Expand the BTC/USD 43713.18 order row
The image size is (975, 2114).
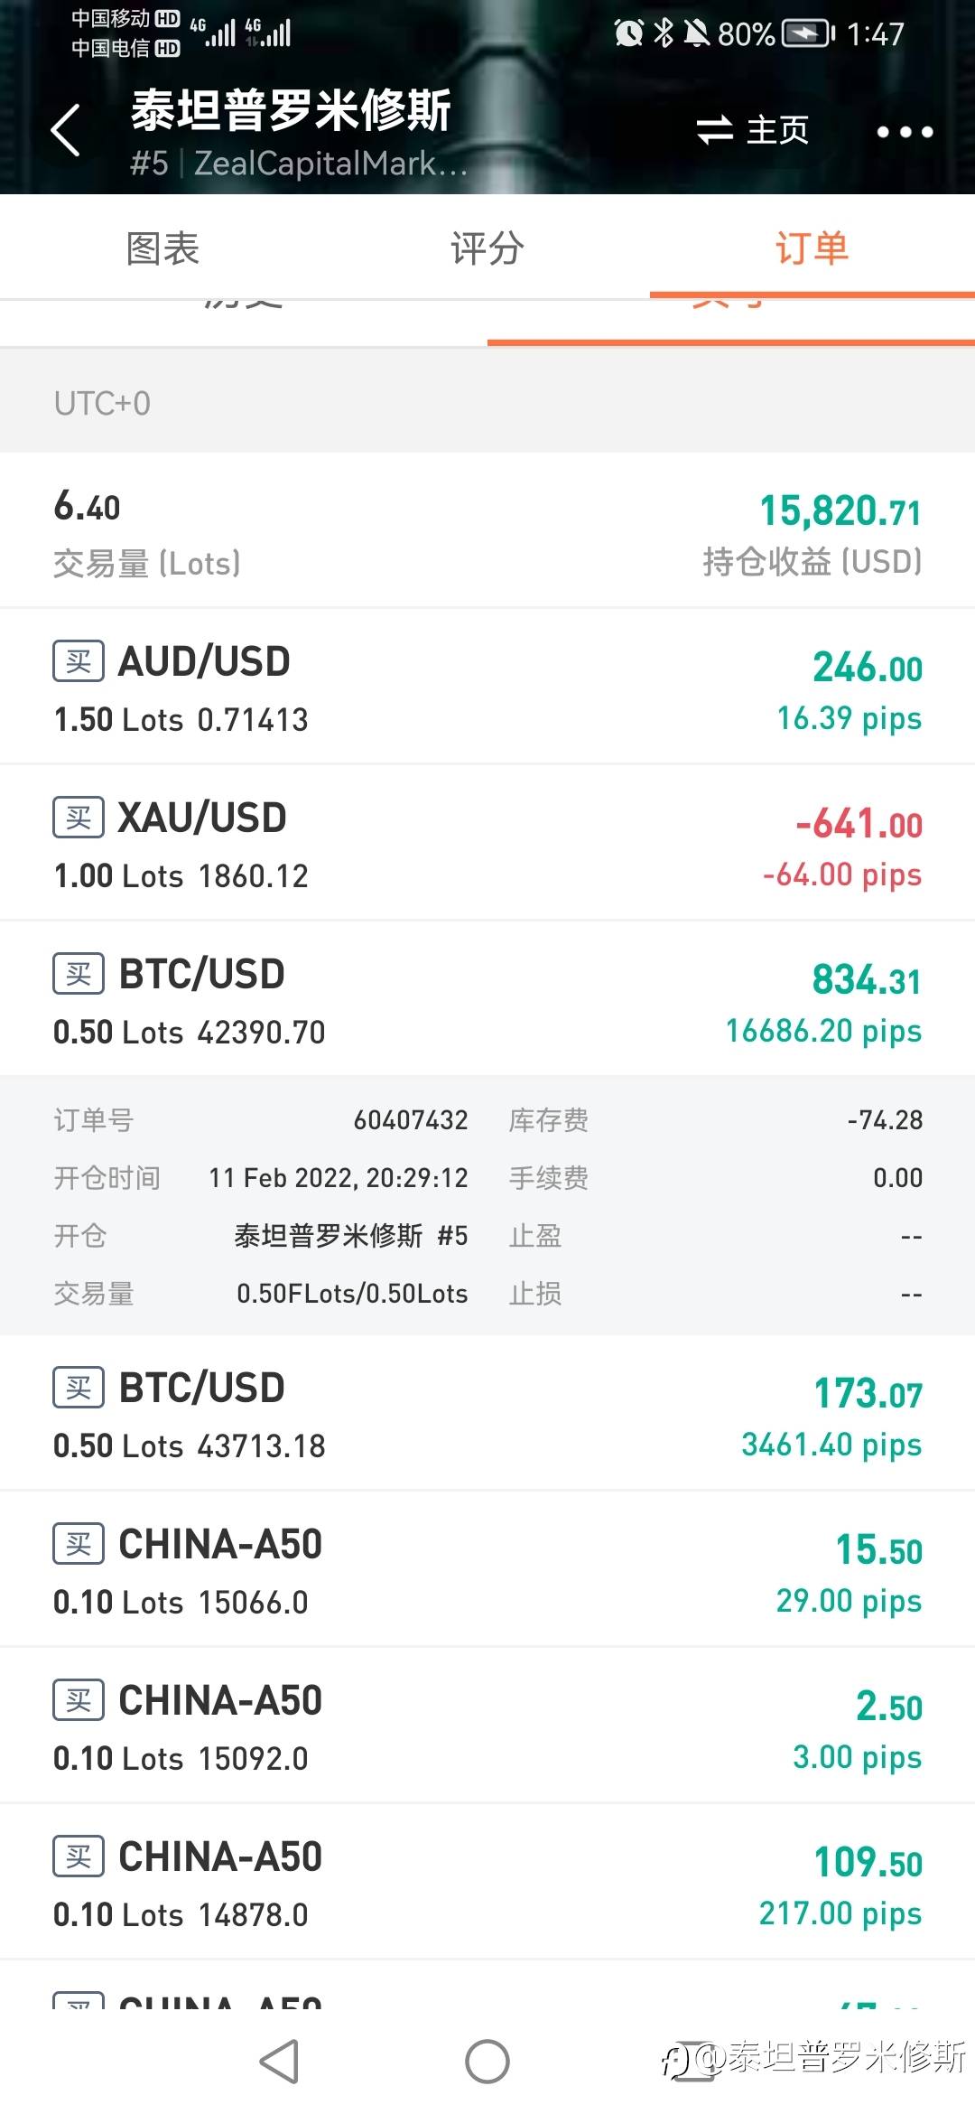click(x=487, y=1413)
